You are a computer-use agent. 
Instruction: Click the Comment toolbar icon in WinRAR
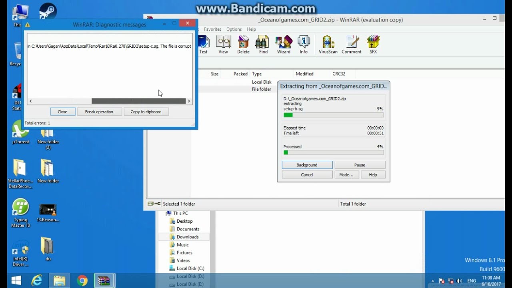point(351,44)
